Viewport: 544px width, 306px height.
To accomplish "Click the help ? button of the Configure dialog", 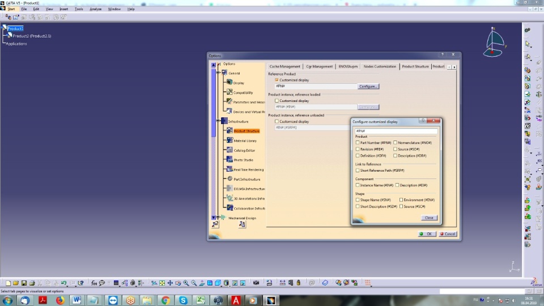I will click(423, 121).
